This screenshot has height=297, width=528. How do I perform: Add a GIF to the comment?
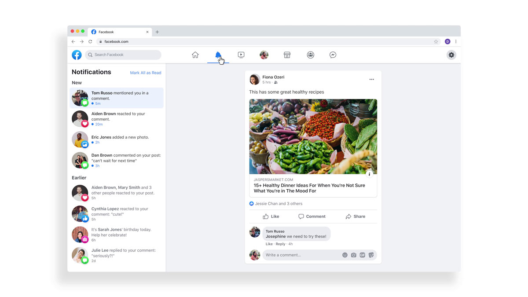363,255
